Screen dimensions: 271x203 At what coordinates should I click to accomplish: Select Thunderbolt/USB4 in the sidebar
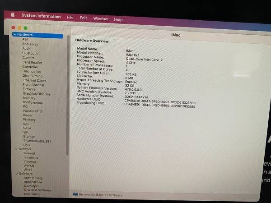tap(37, 141)
